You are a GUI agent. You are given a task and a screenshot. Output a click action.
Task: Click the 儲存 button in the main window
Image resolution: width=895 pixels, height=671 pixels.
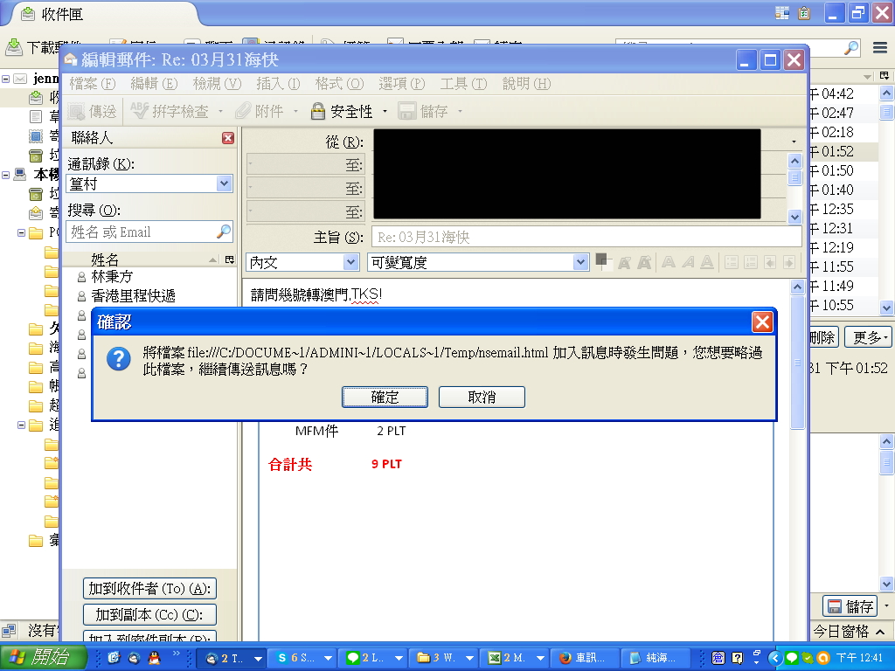pos(850,606)
